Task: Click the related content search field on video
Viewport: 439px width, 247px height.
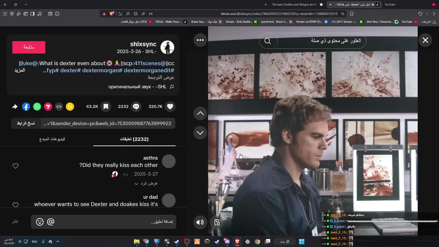Action: [321, 41]
